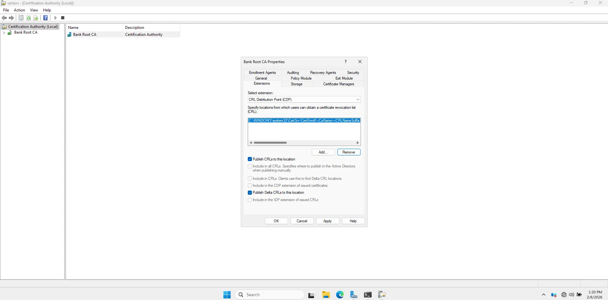Open the File menu
The height and width of the screenshot is (300, 608).
coord(6,10)
